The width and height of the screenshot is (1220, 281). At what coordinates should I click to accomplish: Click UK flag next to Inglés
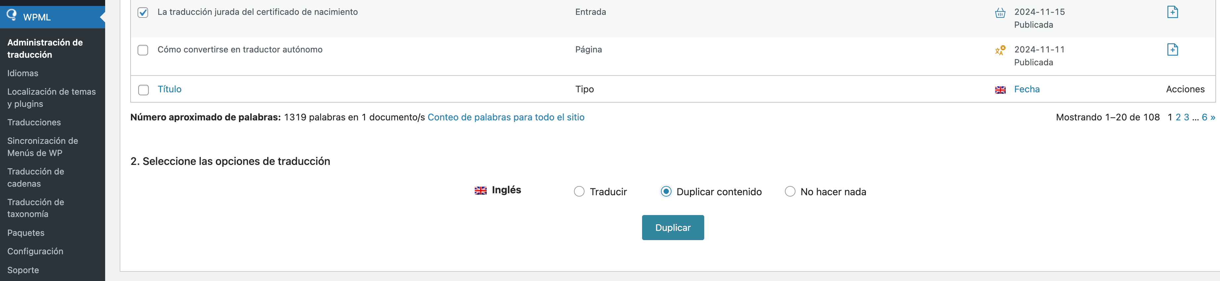480,190
